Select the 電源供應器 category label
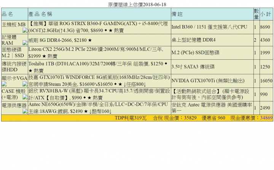Screen dimensions: 274x170 [x=14, y=105]
